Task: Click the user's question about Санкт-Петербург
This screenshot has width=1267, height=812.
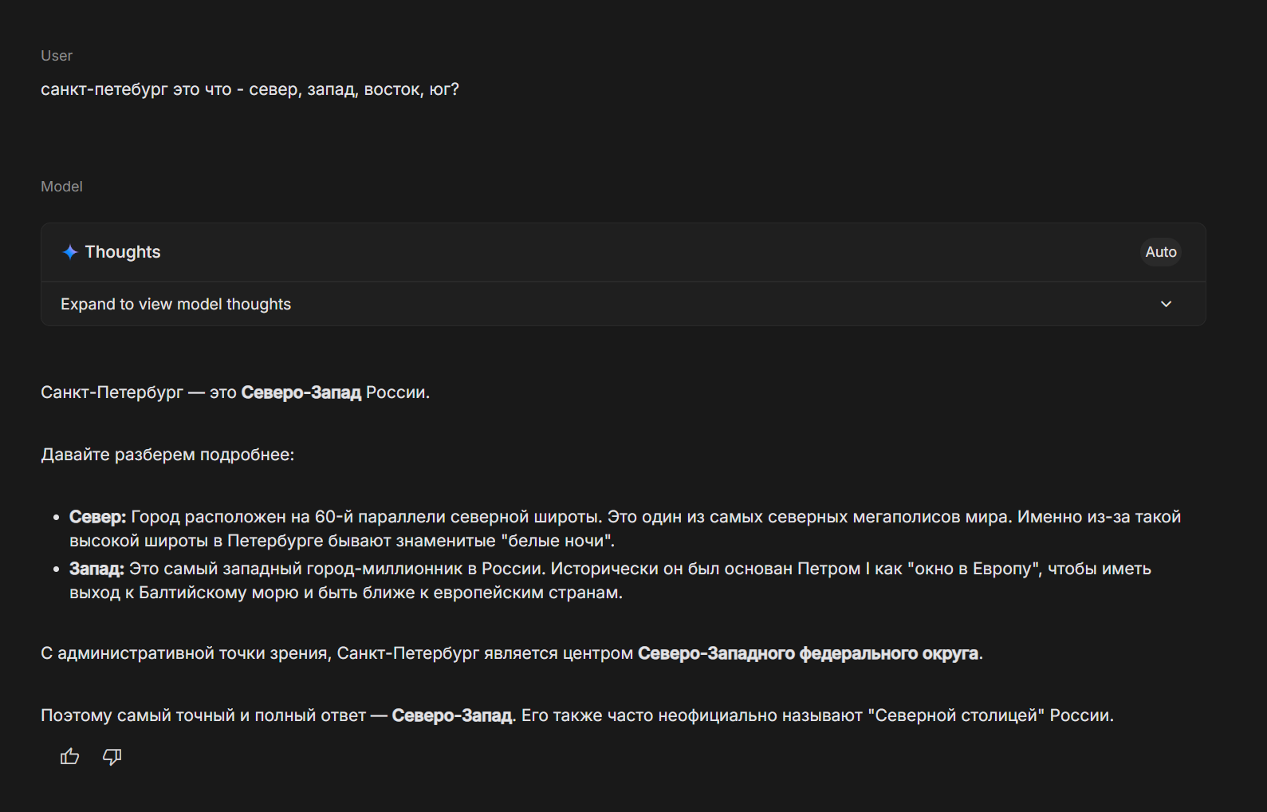Action: click(250, 89)
